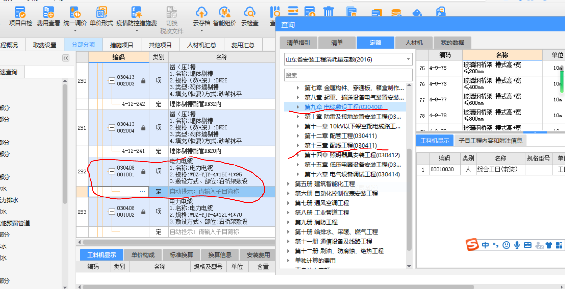Collapse row 282 item 030408001001
Screen dimensions: 565x289
pos(112,172)
